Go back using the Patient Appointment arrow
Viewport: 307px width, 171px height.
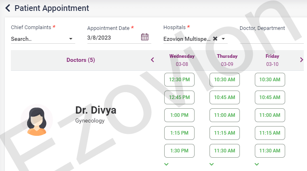[7, 8]
